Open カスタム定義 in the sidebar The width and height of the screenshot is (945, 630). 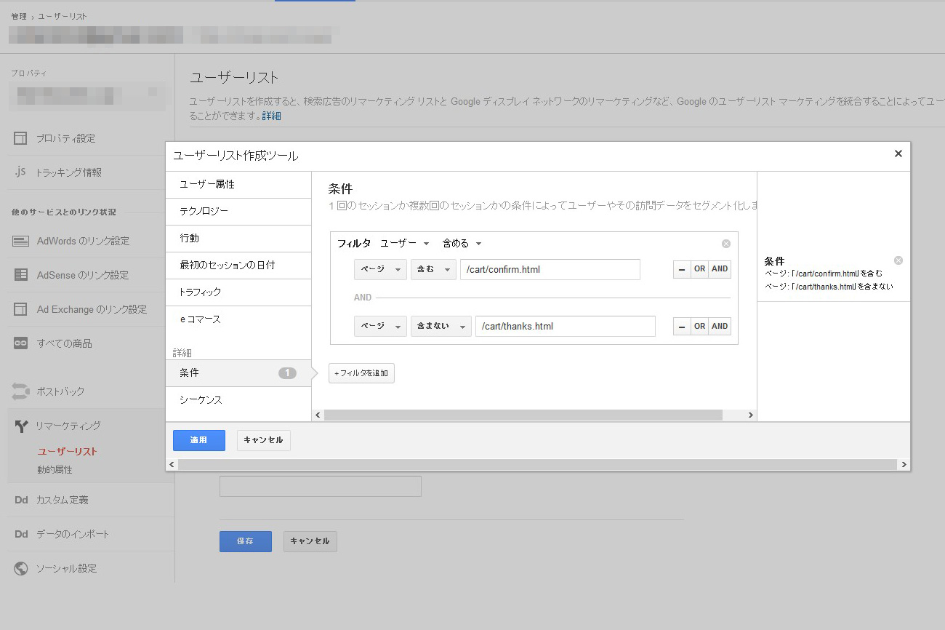(x=63, y=500)
